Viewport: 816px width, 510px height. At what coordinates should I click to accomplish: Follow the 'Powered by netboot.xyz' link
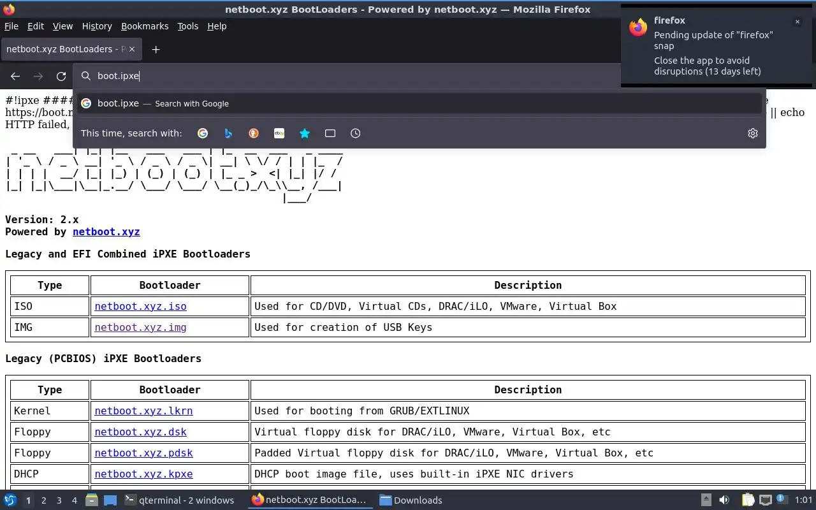106,232
